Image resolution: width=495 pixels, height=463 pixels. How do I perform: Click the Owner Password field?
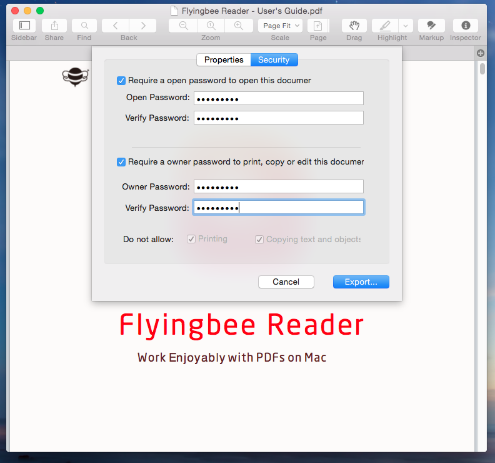point(279,186)
